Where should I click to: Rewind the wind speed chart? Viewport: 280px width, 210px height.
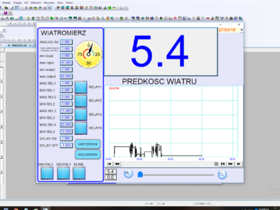117,164
